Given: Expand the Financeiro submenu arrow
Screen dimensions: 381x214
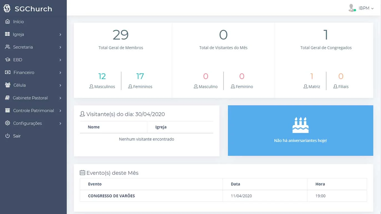Looking at the screenshot, I should [60, 73].
